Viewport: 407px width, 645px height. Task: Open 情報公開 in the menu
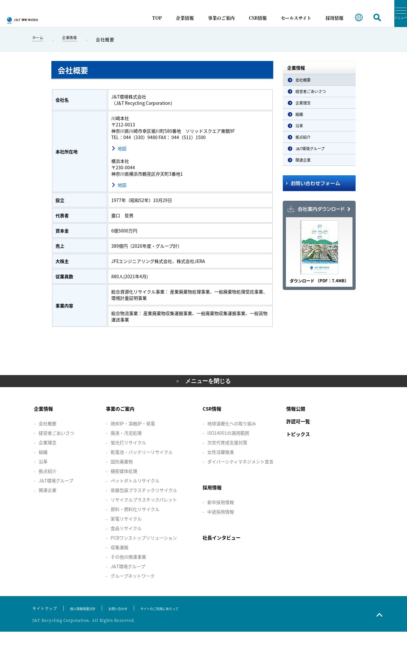point(296,409)
